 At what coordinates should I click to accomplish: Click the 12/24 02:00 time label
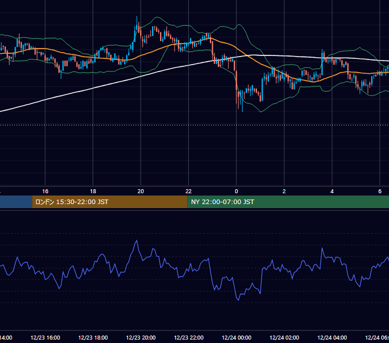coord(284,337)
